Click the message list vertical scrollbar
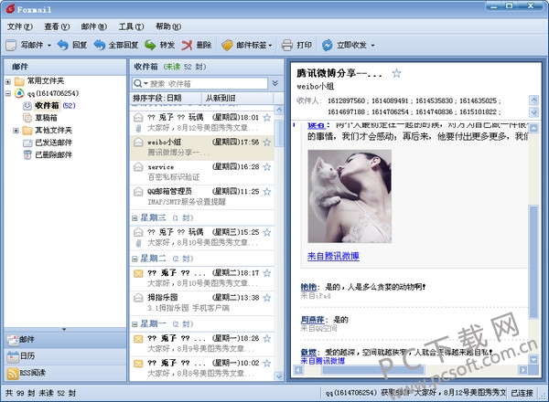This screenshot has height=402, width=549. (279, 243)
